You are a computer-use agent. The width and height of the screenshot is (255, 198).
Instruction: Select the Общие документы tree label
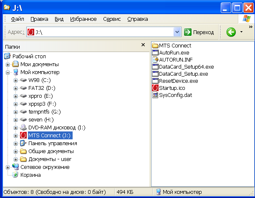point(51,151)
